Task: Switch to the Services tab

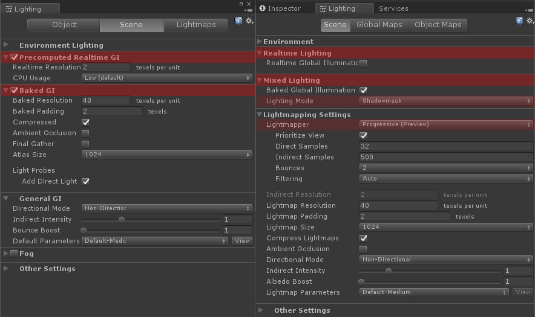Action: tap(393, 8)
